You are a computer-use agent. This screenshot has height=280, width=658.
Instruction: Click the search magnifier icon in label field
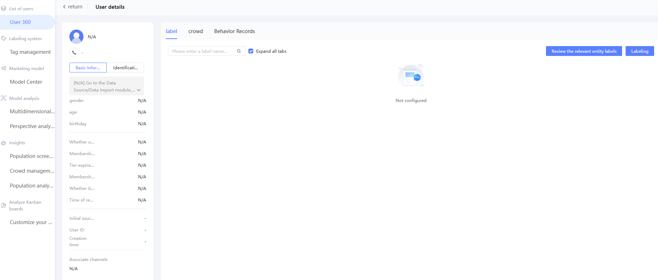pyautogui.click(x=239, y=51)
